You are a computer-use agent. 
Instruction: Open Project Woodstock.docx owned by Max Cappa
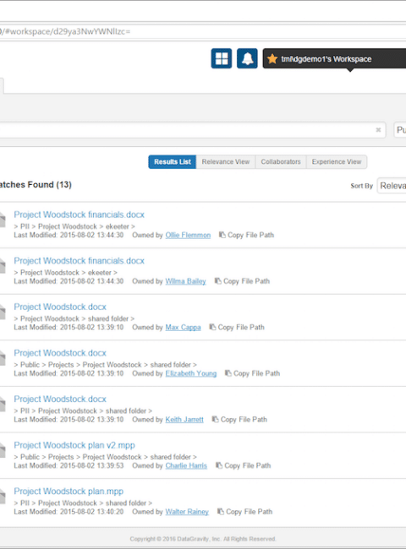tap(60, 307)
